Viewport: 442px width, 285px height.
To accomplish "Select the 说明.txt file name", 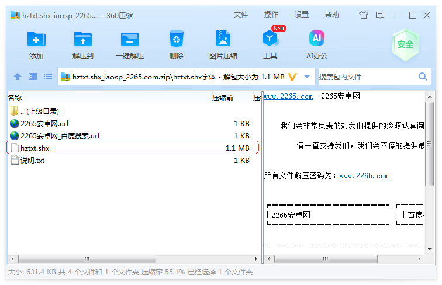I will [x=32, y=161].
